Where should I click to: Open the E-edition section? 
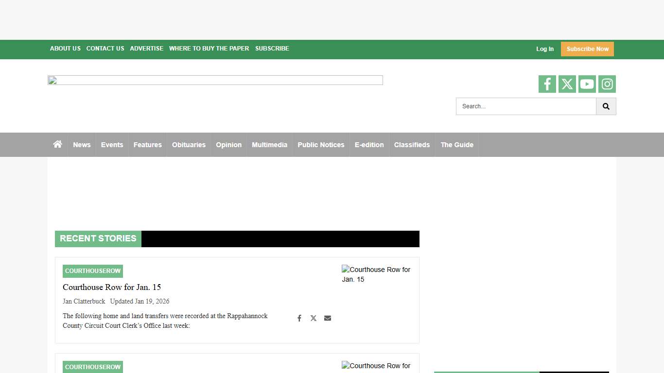[x=369, y=145]
